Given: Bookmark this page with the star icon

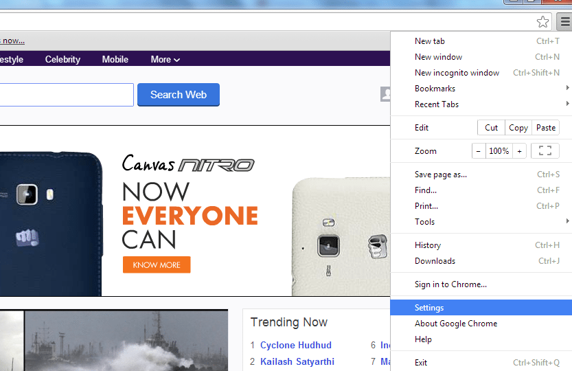Looking at the screenshot, I should [542, 22].
